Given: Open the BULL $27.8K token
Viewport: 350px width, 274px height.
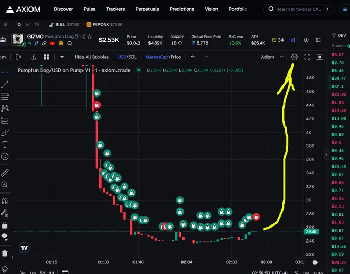Looking at the screenshot, I should (x=64, y=25).
